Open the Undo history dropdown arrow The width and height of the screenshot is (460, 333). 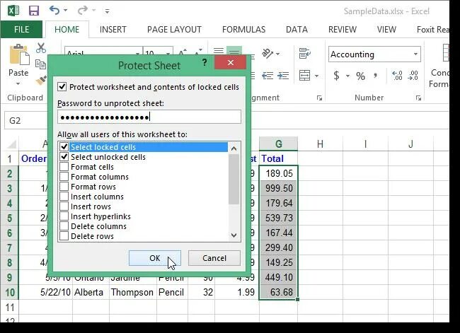(x=65, y=11)
